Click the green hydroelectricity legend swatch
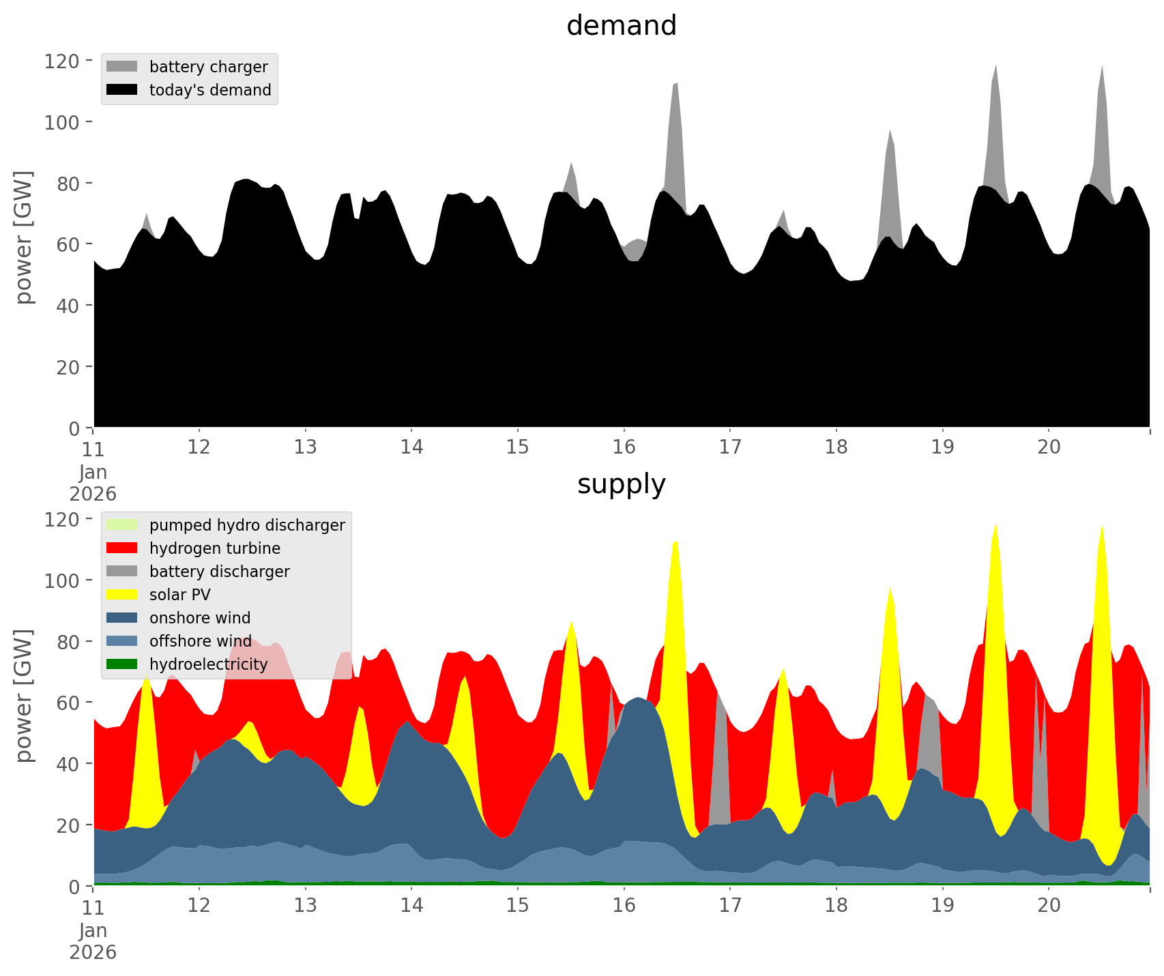1164x976 pixels. (x=122, y=664)
